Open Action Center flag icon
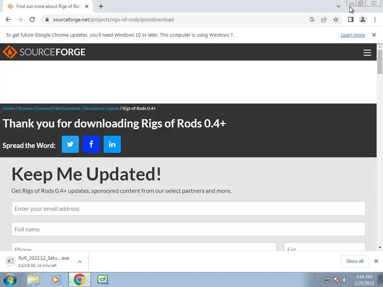Screen dimensions: 383x287 (x=336, y=280)
